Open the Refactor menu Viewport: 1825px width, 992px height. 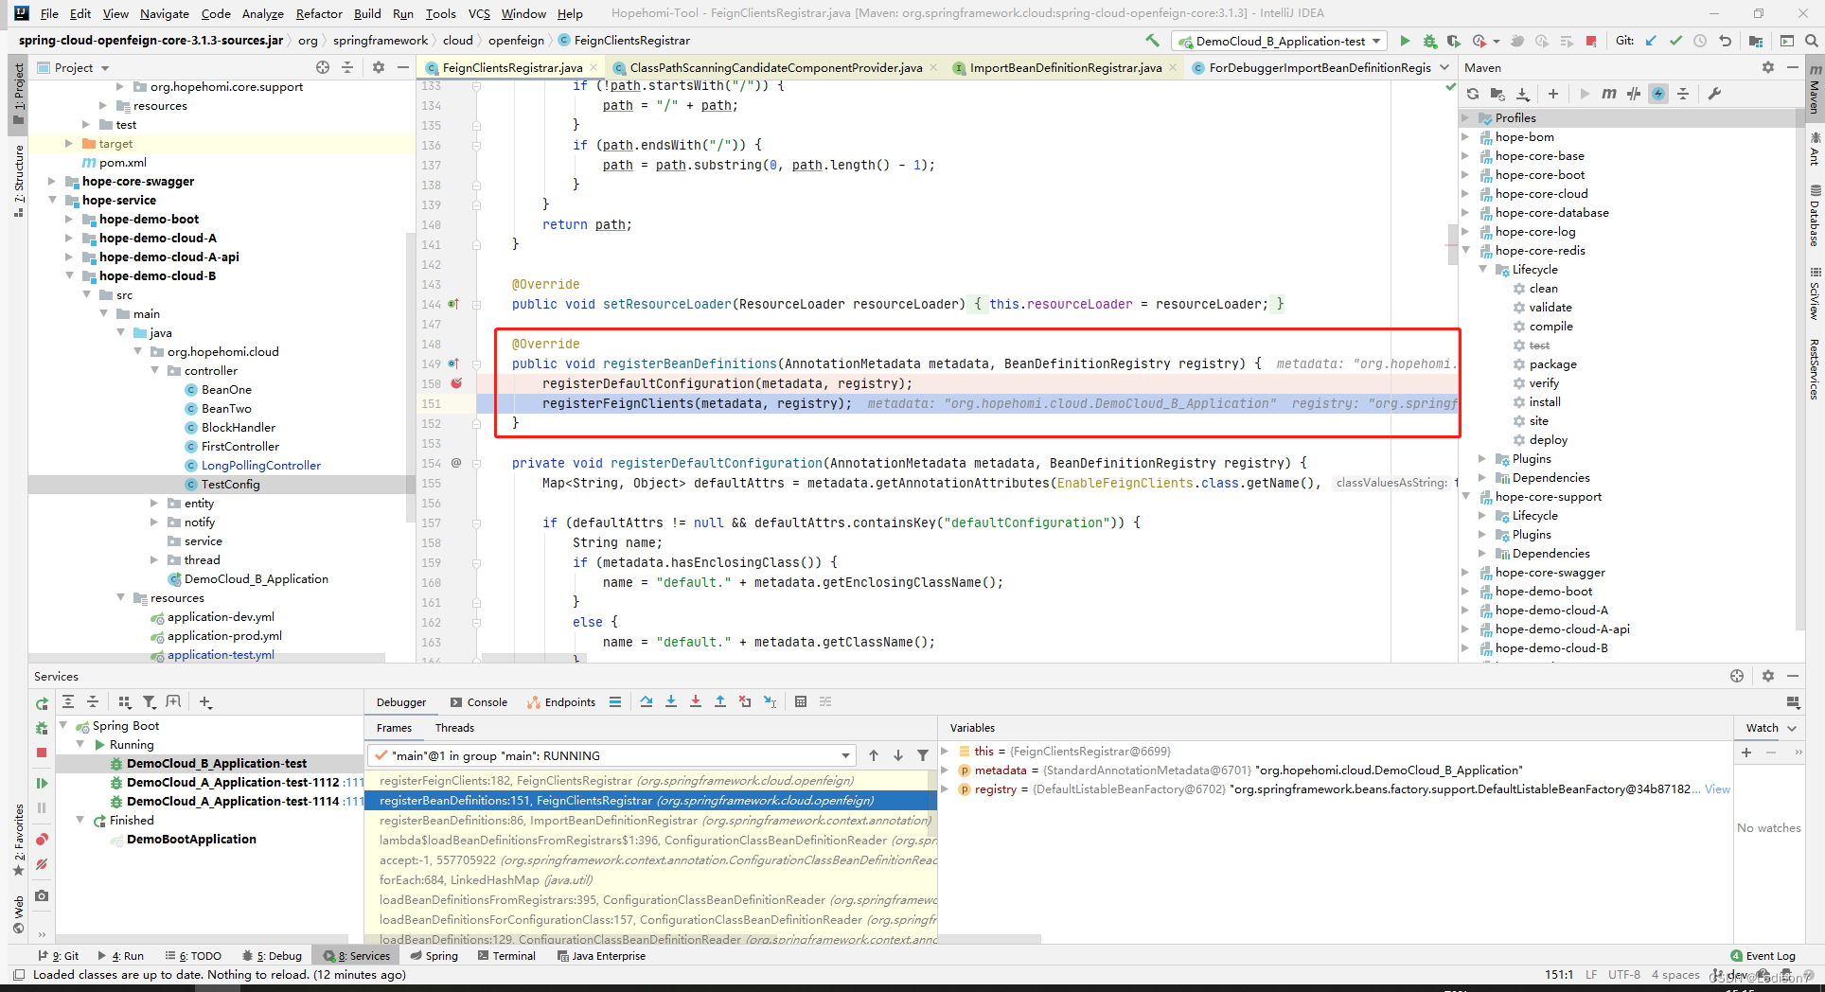tap(319, 13)
